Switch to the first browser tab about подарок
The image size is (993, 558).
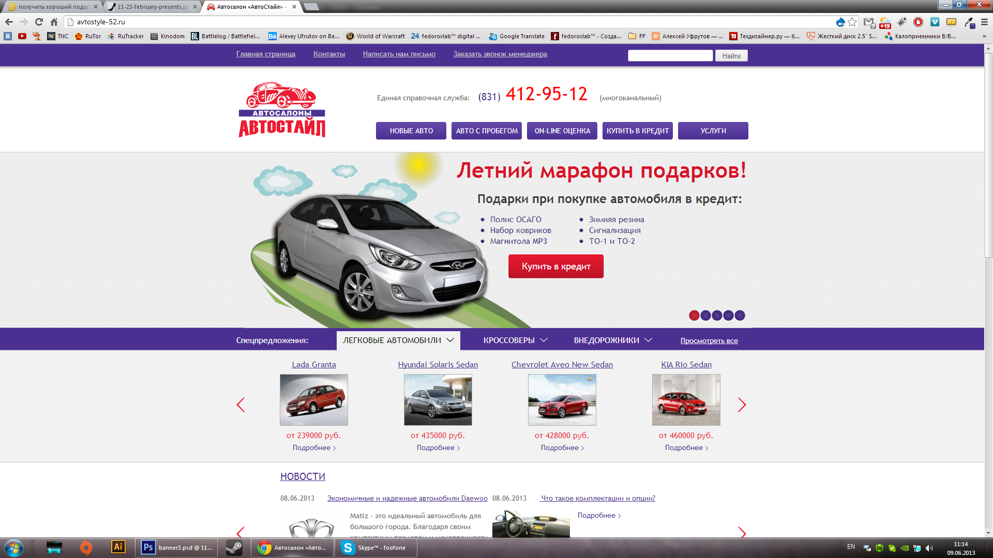[x=53, y=7]
